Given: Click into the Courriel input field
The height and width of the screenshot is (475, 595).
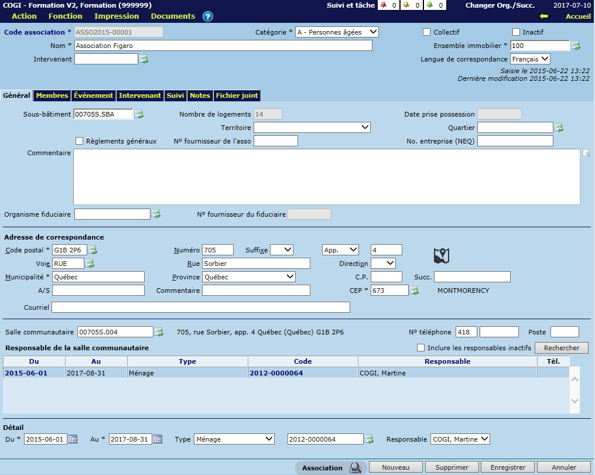Looking at the screenshot, I should pyautogui.click(x=201, y=307).
